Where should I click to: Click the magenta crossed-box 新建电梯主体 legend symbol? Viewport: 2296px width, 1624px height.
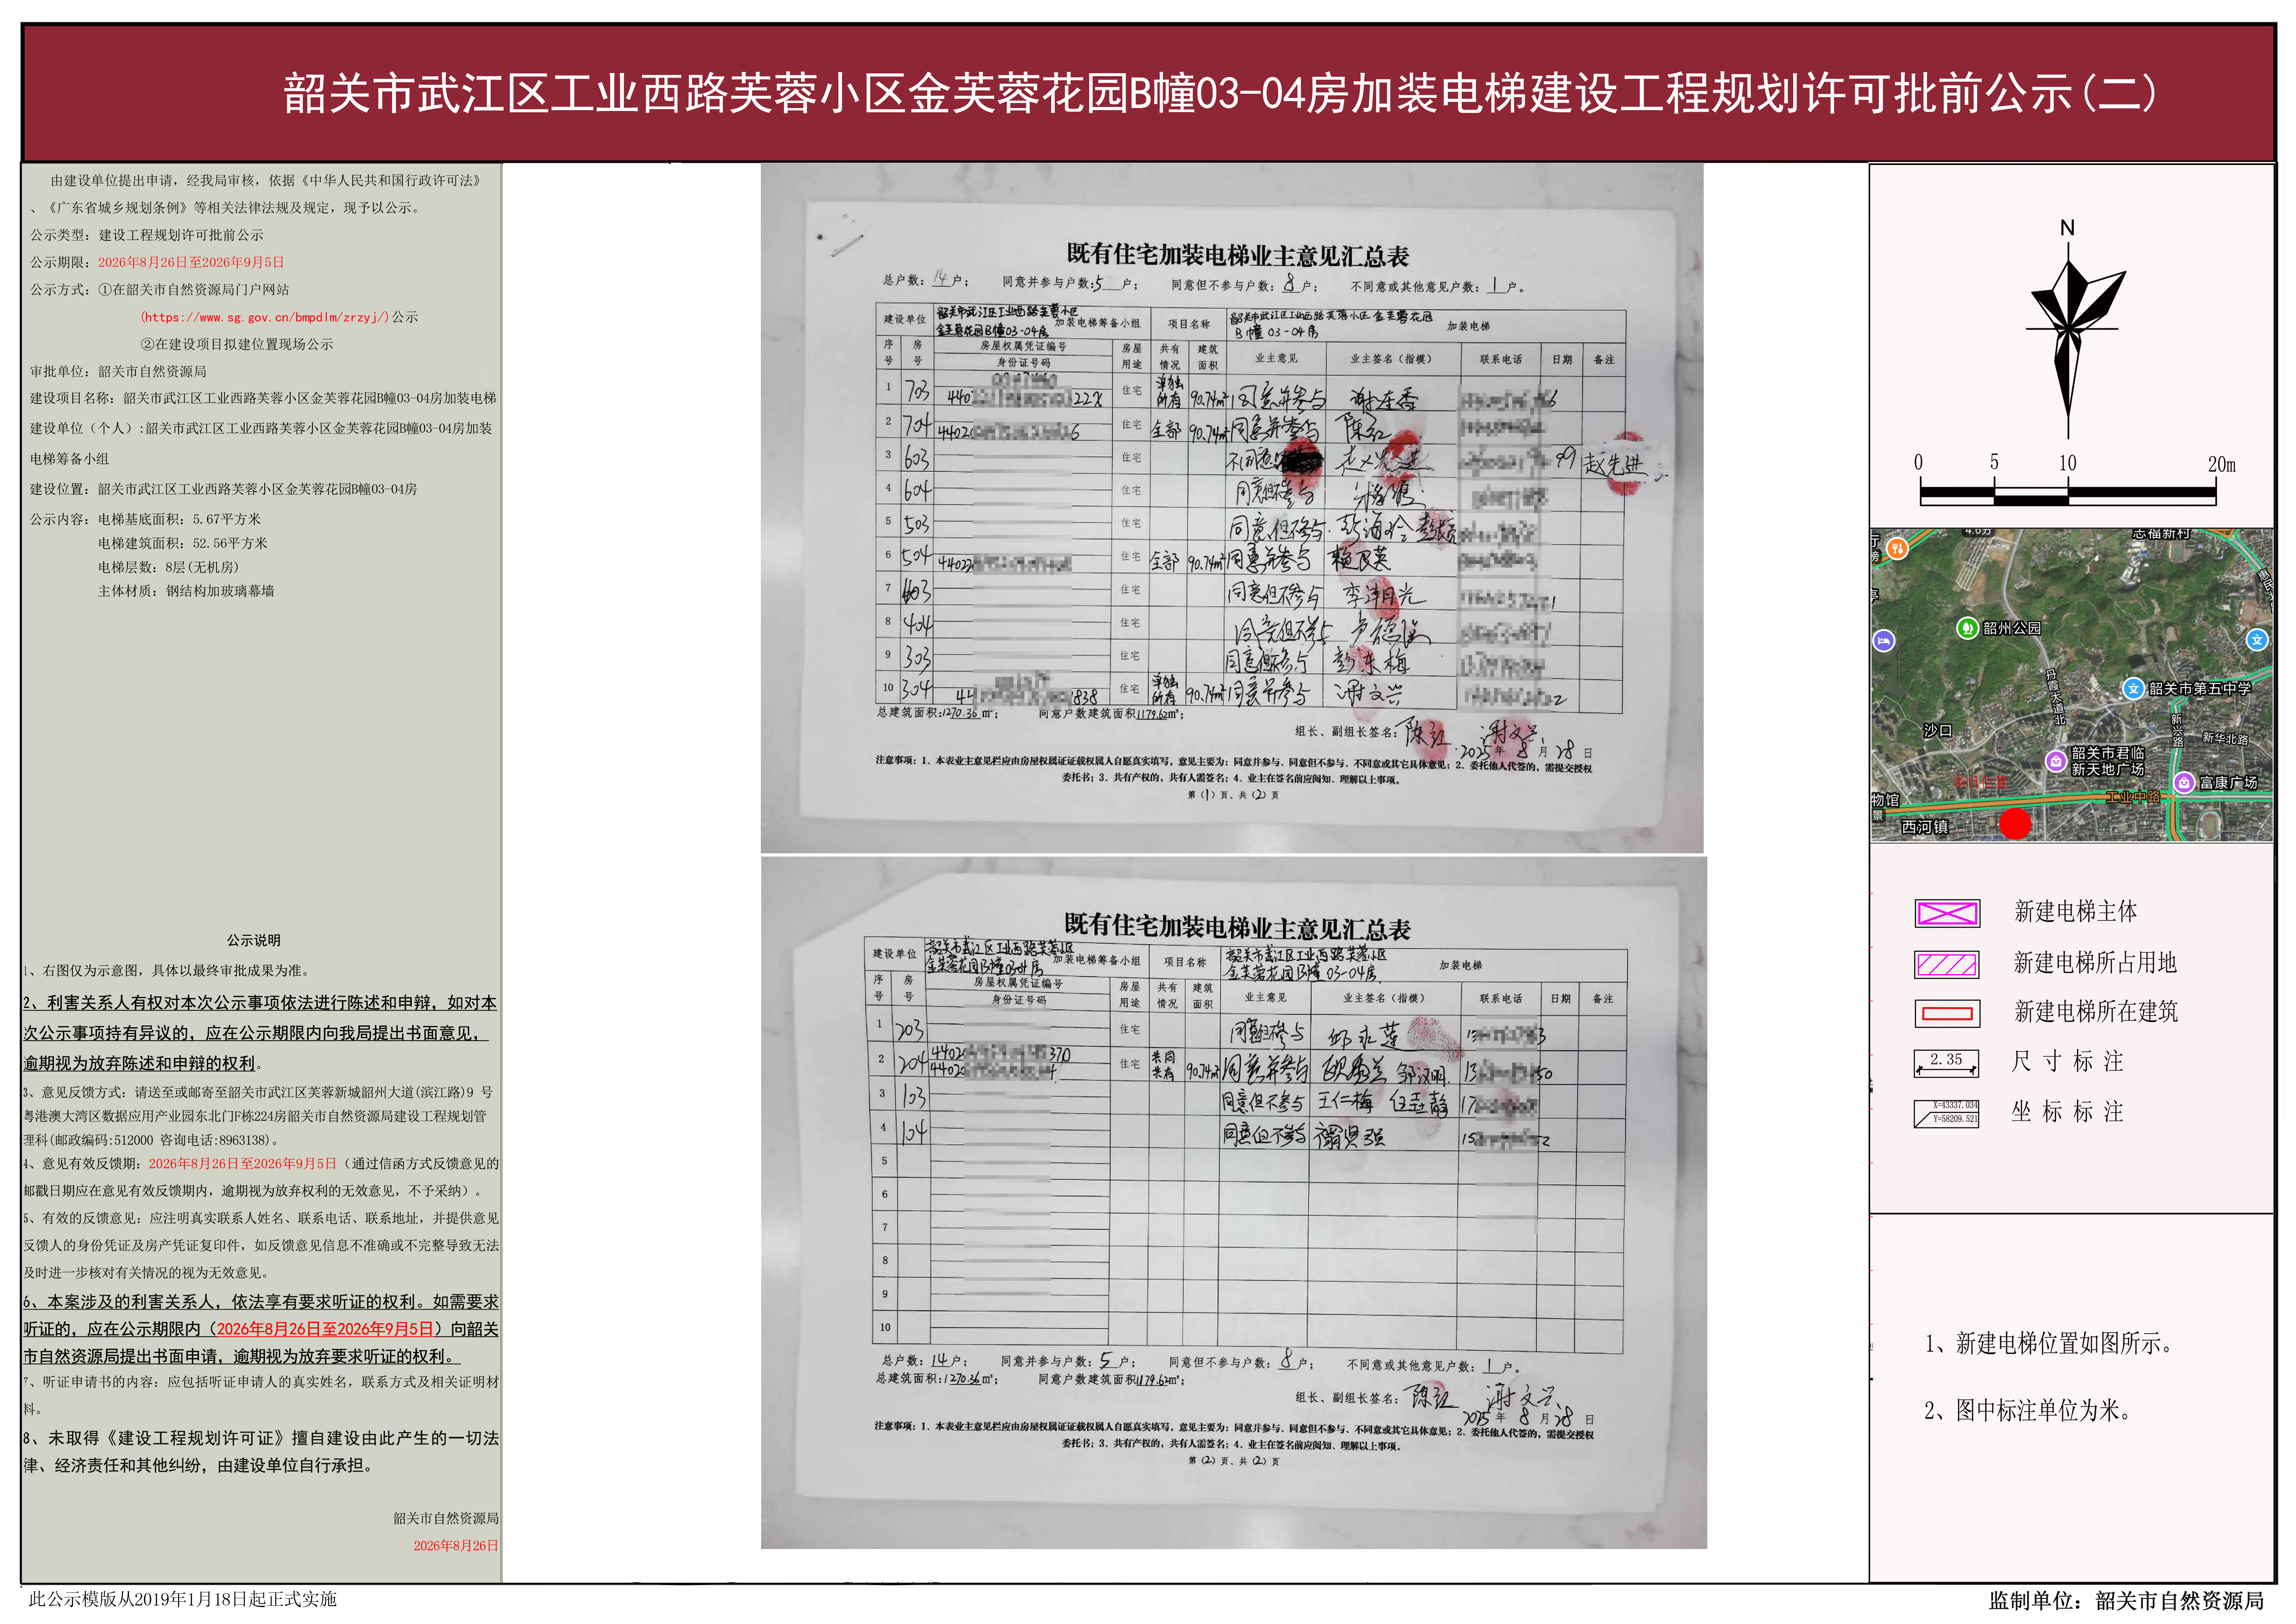tap(1947, 913)
